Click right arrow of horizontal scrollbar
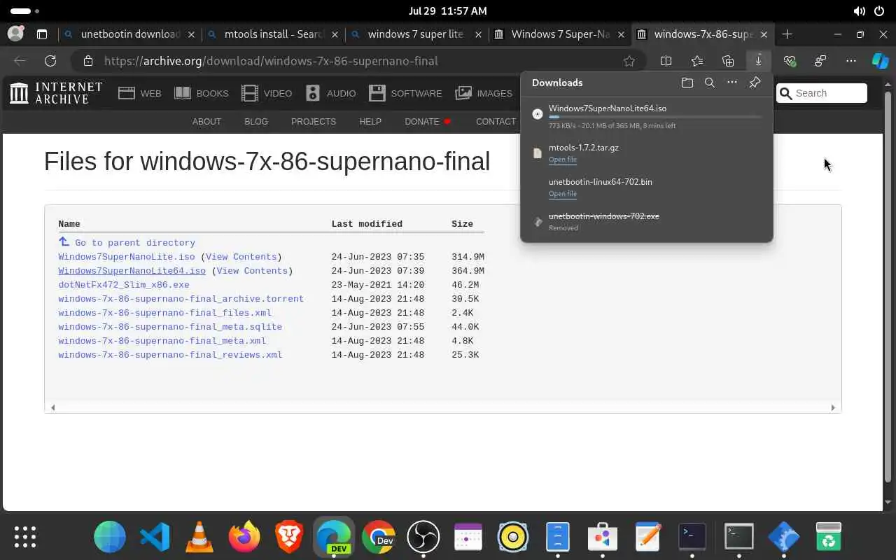Screen dimensions: 896x560 833,407
